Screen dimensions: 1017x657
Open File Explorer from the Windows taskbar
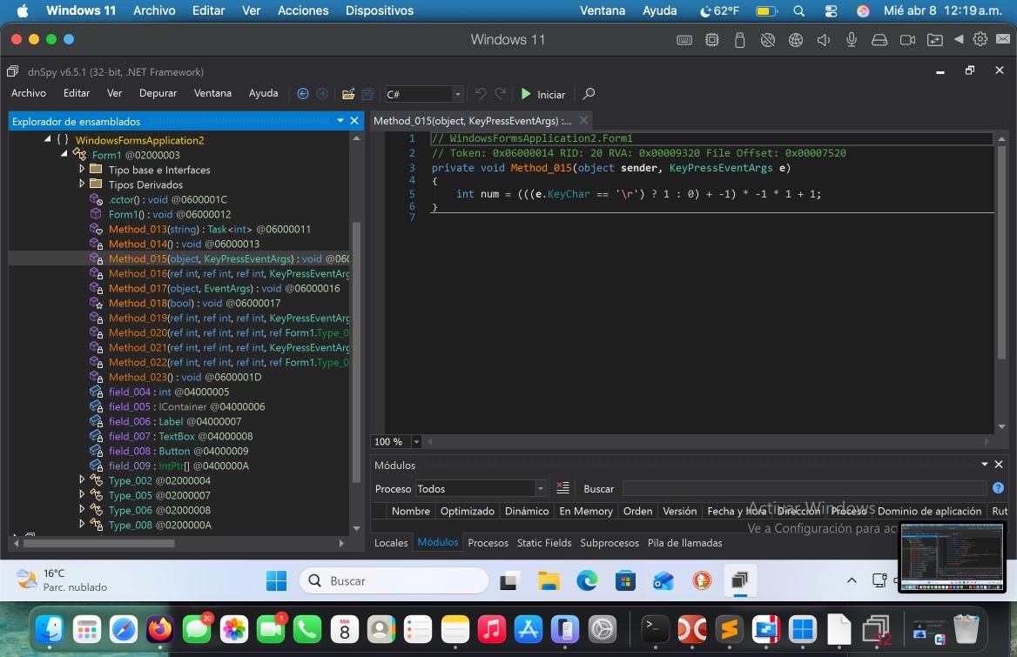click(x=548, y=580)
